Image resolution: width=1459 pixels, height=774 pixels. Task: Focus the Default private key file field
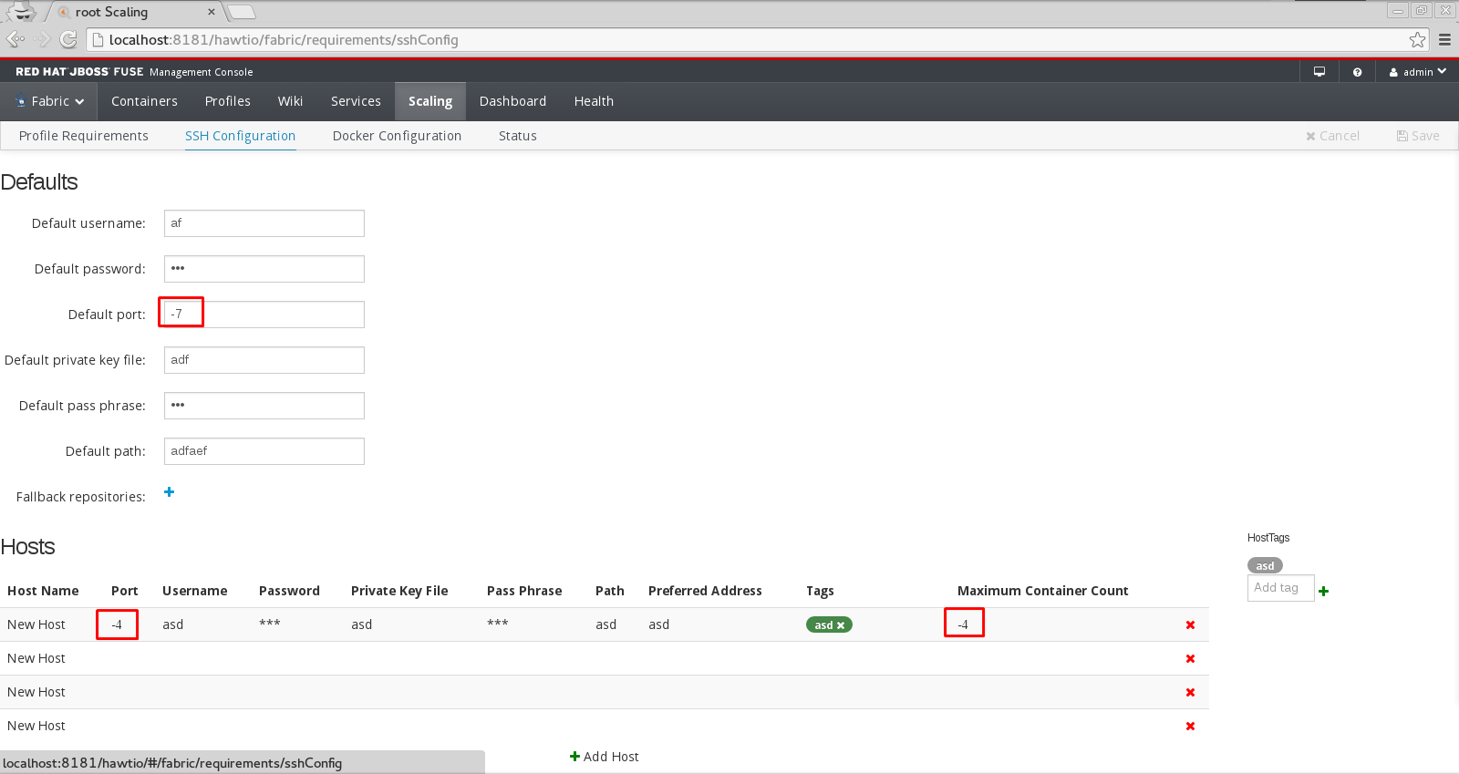[x=264, y=360]
